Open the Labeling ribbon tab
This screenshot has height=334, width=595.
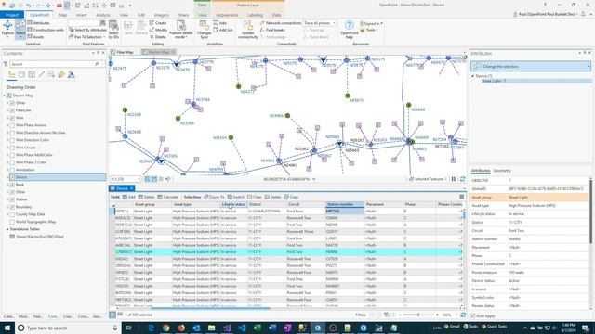click(255, 15)
